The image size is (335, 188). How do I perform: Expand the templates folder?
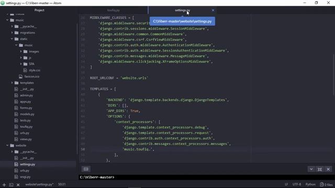[12, 83]
